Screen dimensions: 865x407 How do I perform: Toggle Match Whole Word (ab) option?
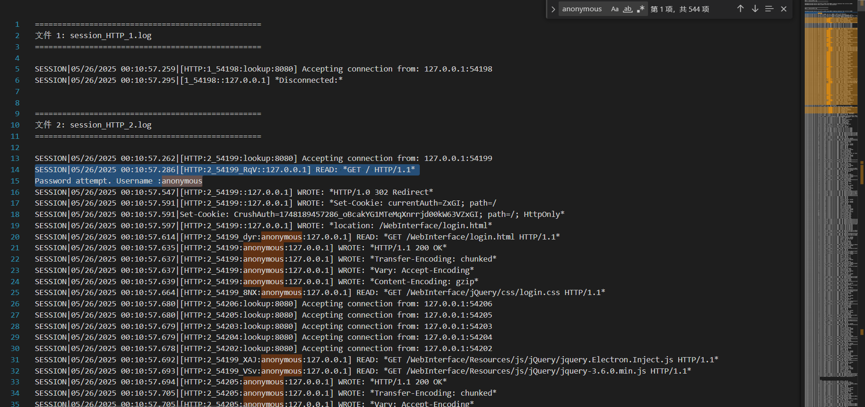(x=628, y=9)
